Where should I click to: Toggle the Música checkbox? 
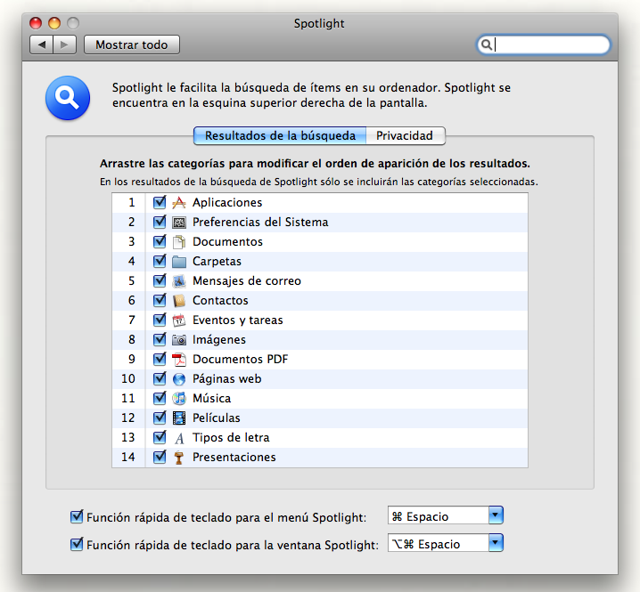160,398
